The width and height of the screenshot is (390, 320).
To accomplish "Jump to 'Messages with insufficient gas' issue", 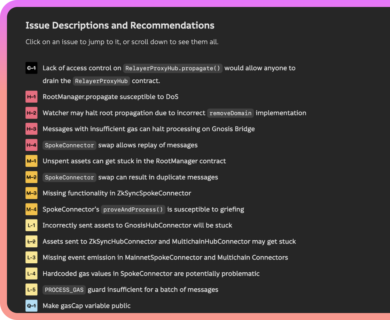I will coord(149,129).
